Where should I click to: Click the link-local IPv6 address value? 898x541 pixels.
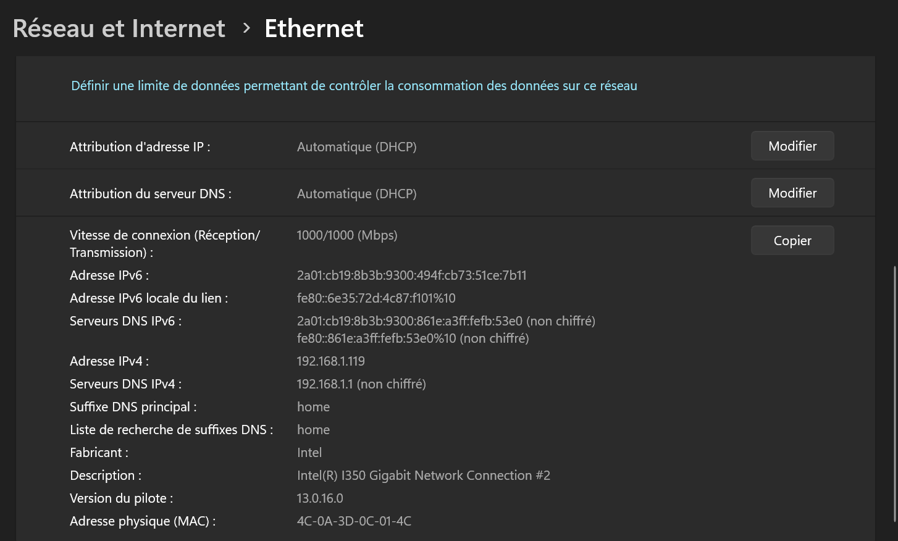(x=376, y=298)
